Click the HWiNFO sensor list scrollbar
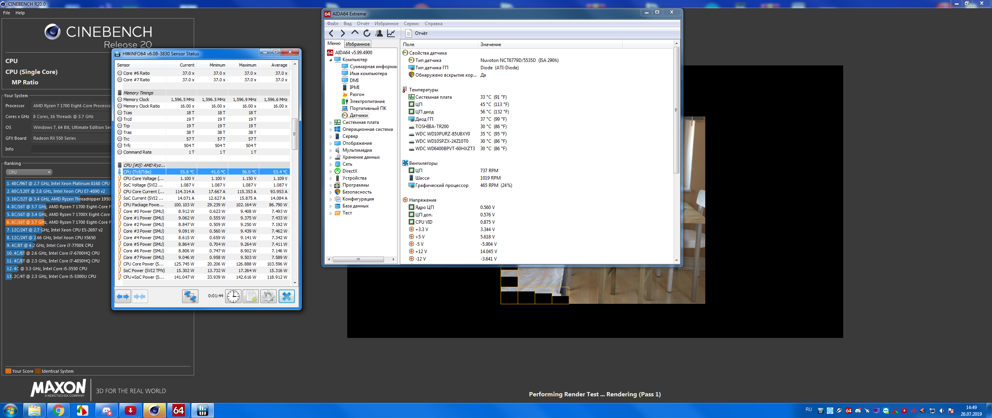 pos(295,134)
